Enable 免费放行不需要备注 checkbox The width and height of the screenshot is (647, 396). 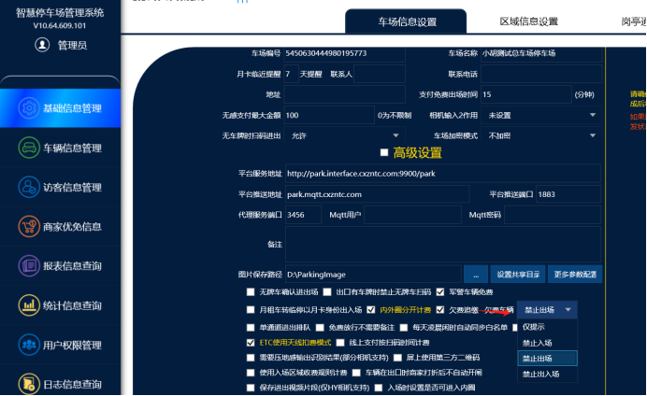(320, 328)
